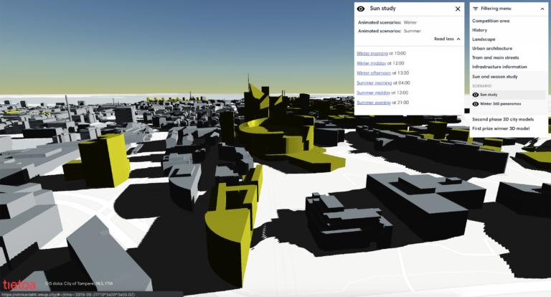Open Summer evening scenario link

[373, 103]
